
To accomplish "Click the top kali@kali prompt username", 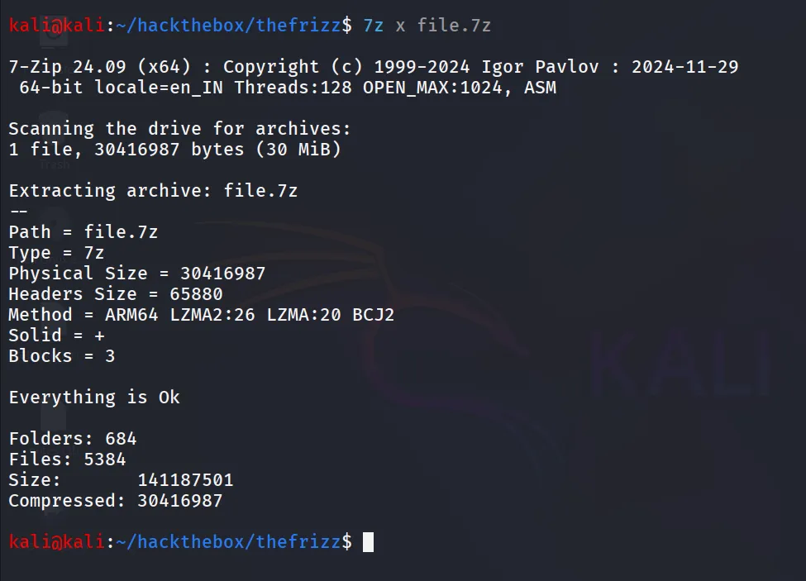I will pyautogui.click(x=57, y=25).
